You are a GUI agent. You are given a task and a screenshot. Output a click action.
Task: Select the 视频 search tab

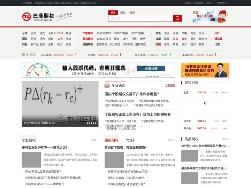(x=132, y=13)
